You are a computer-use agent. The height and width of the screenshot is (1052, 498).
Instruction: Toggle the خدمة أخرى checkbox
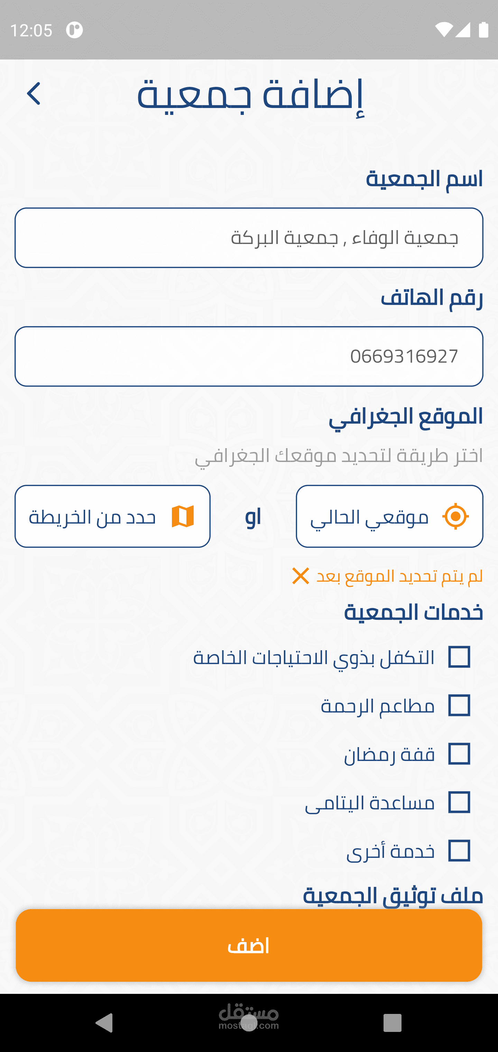click(459, 851)
